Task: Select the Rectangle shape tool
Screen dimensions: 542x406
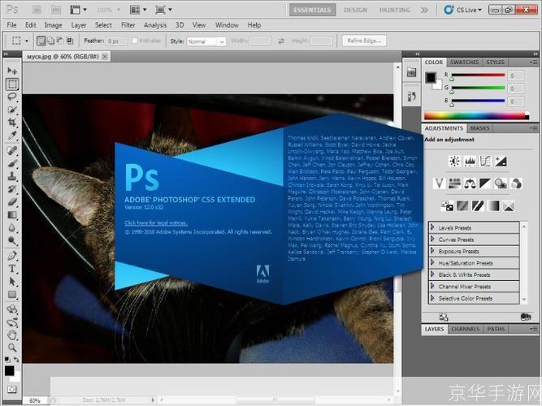Action: [12, 295]
